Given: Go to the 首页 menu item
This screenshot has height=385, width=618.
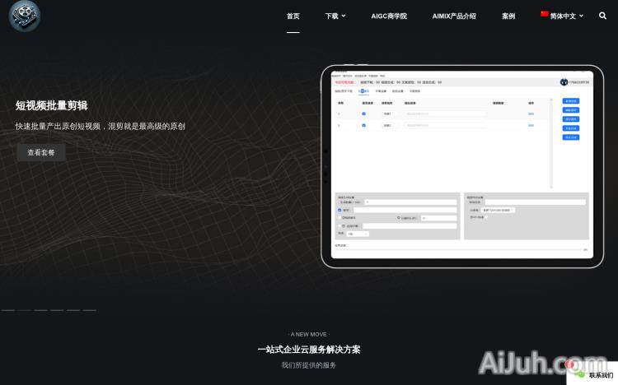Looking at the screenshot, I should 293,16.
